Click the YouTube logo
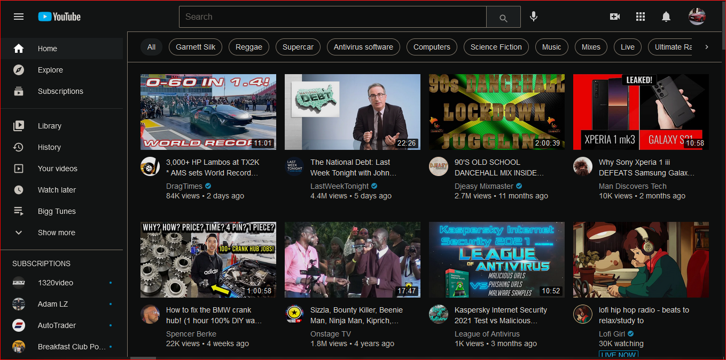Viewport: 726px width, 360px height. (59, 17)
